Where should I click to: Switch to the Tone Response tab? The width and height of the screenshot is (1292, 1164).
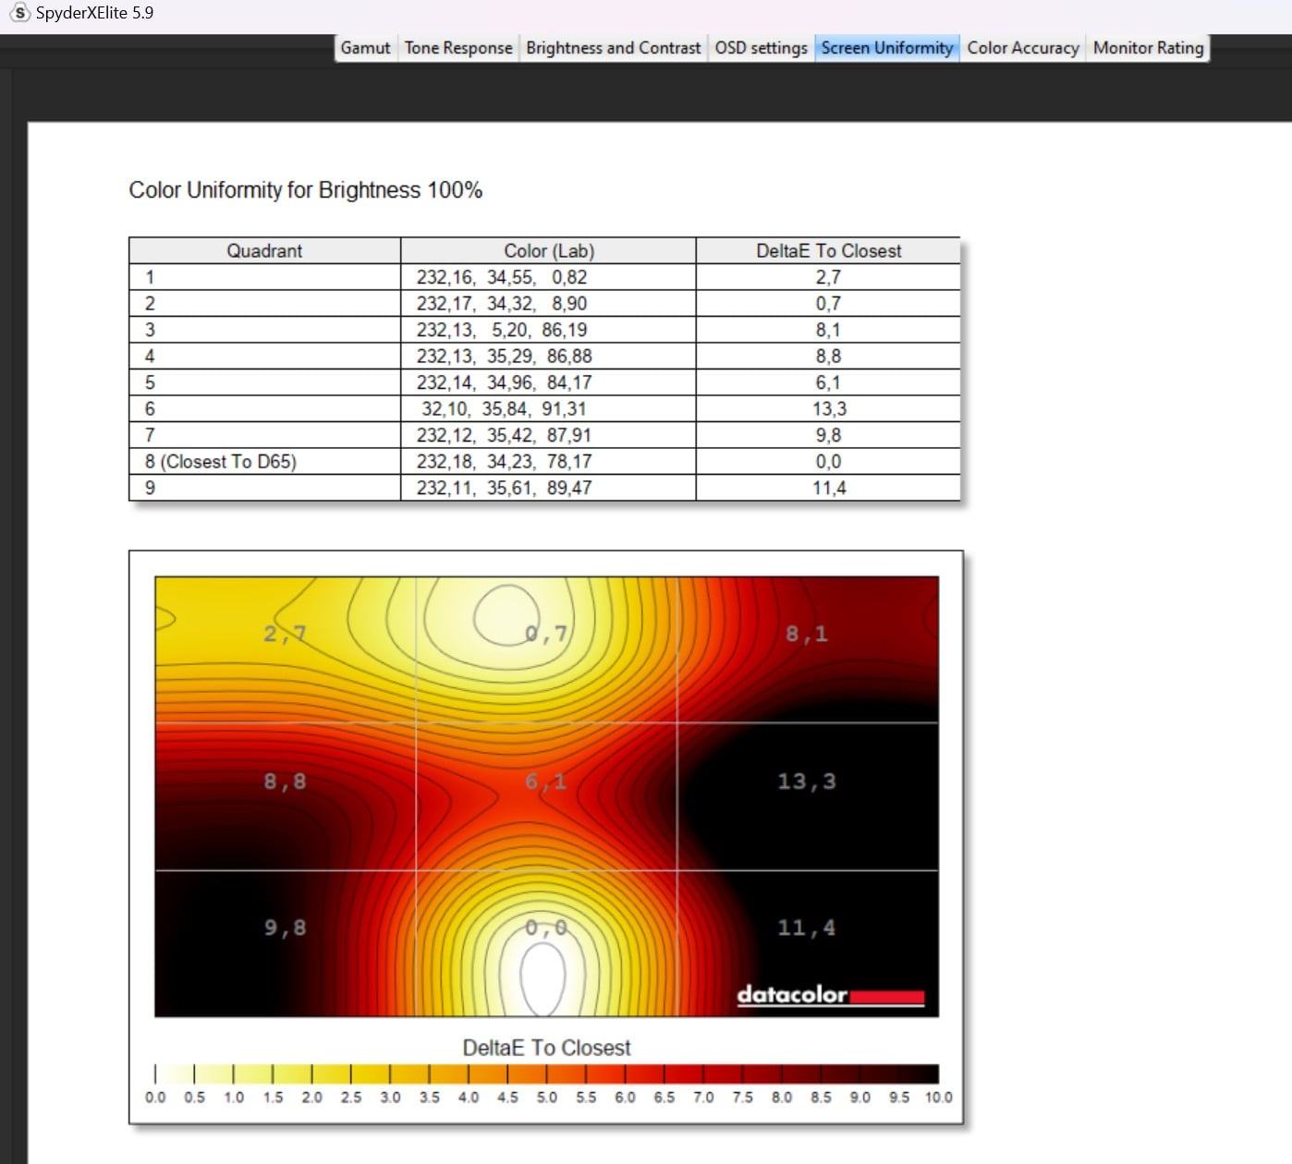tap(458, 48)
